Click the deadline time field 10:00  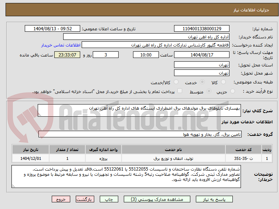(x=146, y=55)
